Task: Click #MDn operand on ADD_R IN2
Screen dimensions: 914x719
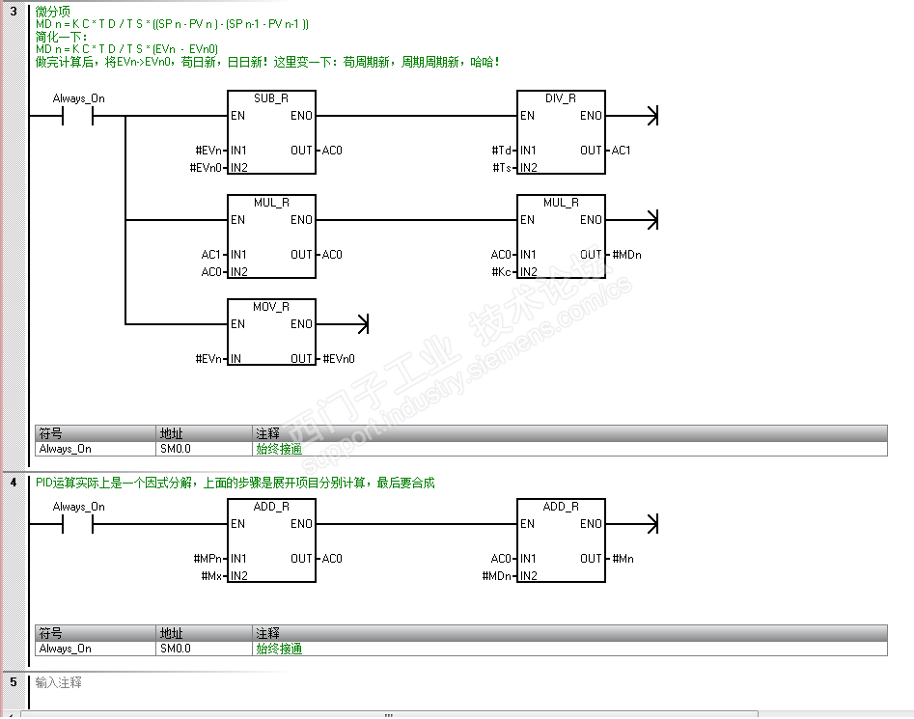Action: pyautogui.click(x=497, y=576)
